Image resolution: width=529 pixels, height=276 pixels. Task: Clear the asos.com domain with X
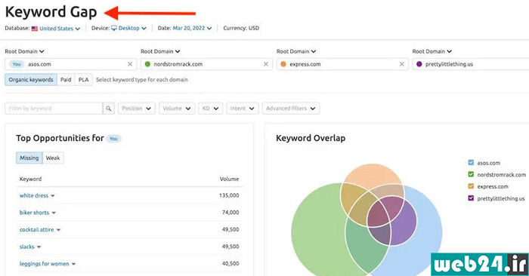(130, 64)
